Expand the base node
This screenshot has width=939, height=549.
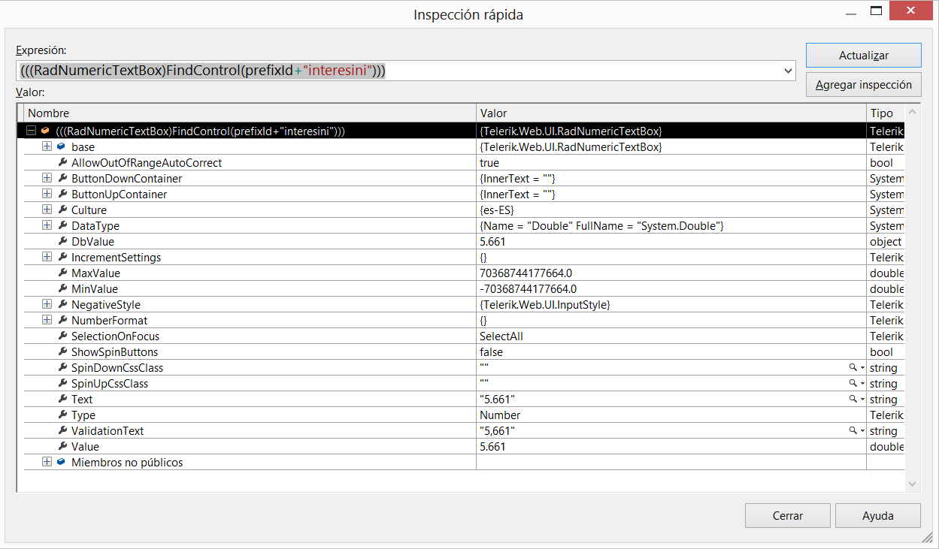point(47,146)
